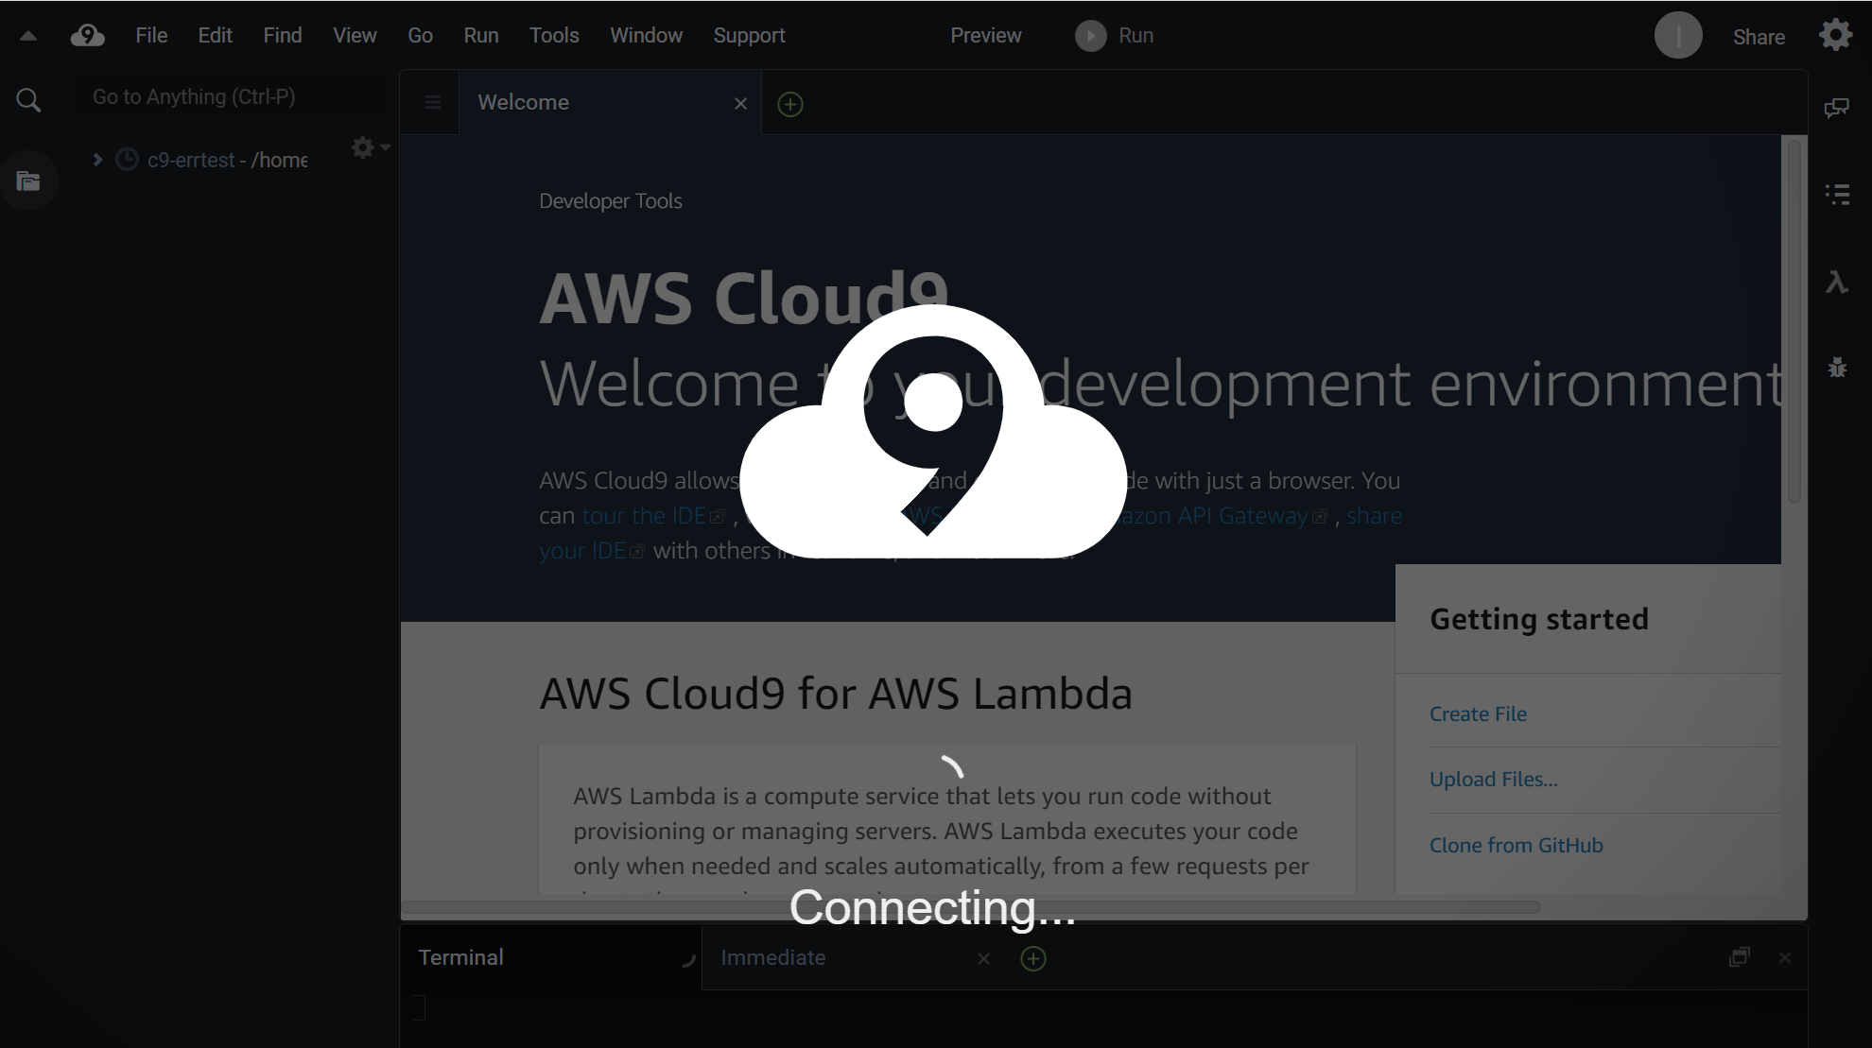Maximize the terminal console panel
The image size is (1872, 1048).
coord(1739,957)
